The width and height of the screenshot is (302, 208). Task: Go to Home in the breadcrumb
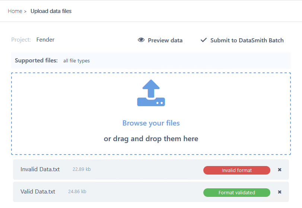pyautogui.click(x=15, y=11)
